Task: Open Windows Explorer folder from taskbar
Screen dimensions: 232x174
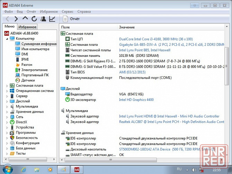Action: [x=37, y=169]
